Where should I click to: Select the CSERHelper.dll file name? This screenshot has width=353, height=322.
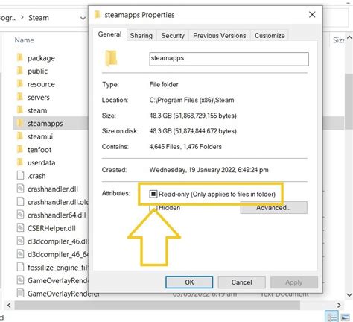tap(51, 228)
